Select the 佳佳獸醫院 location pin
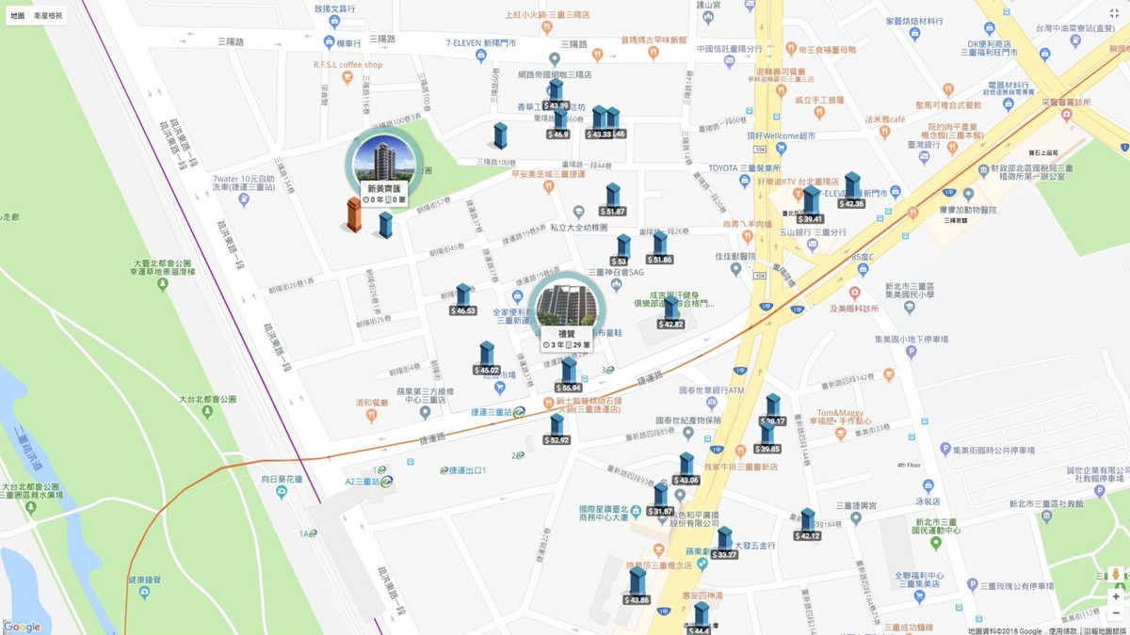1130x635 pixels. [x=736, y=269]
